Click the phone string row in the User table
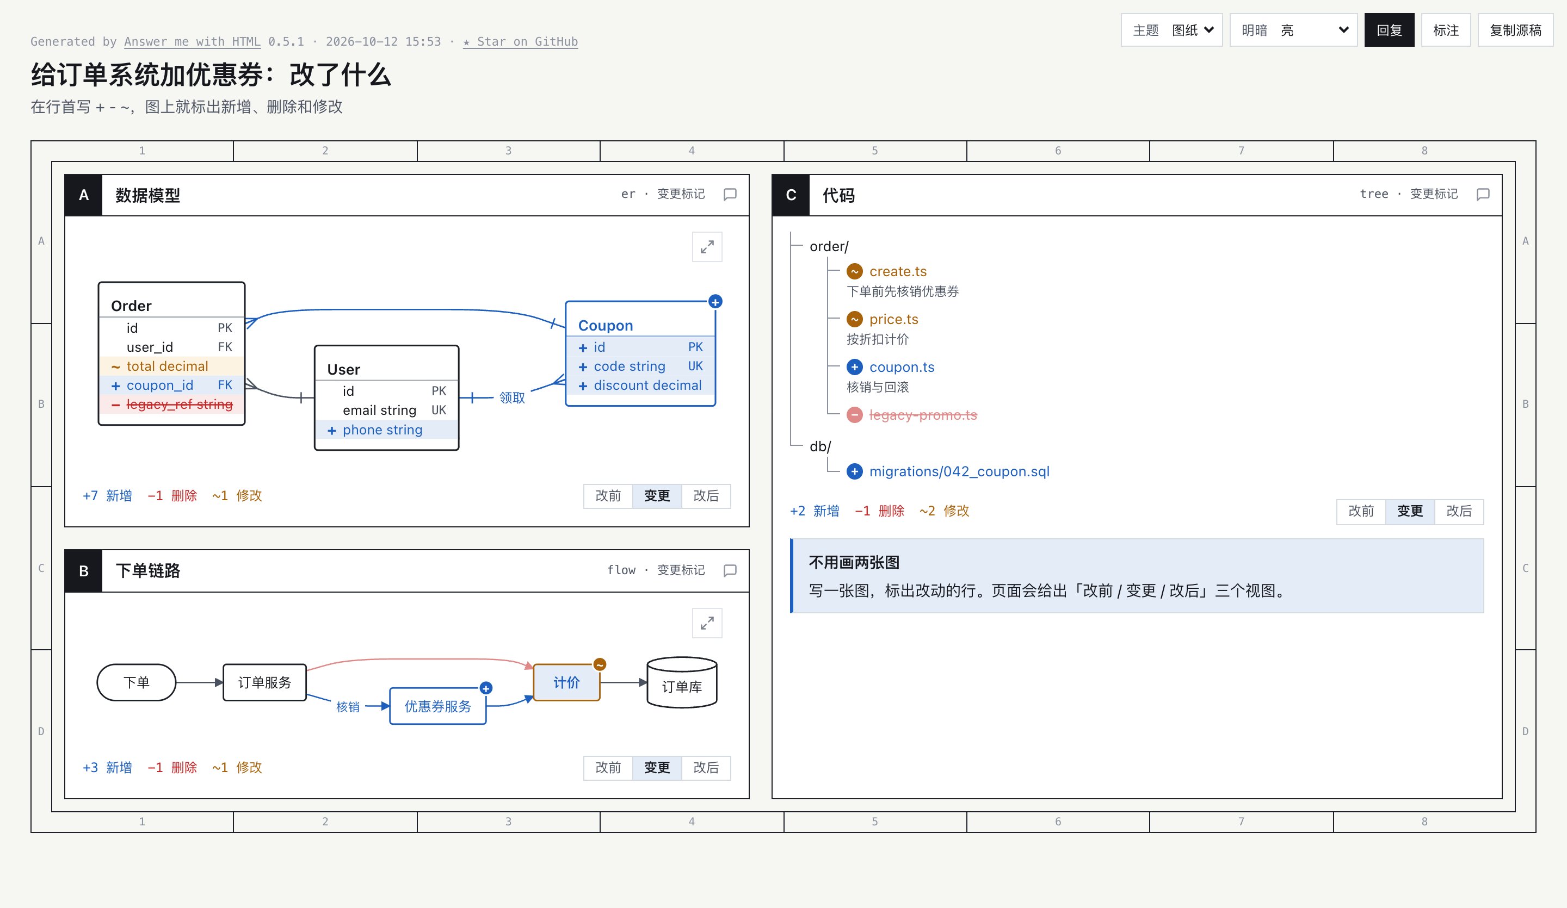This screenshot has width=1567, height=908. (x=387, y=430)
